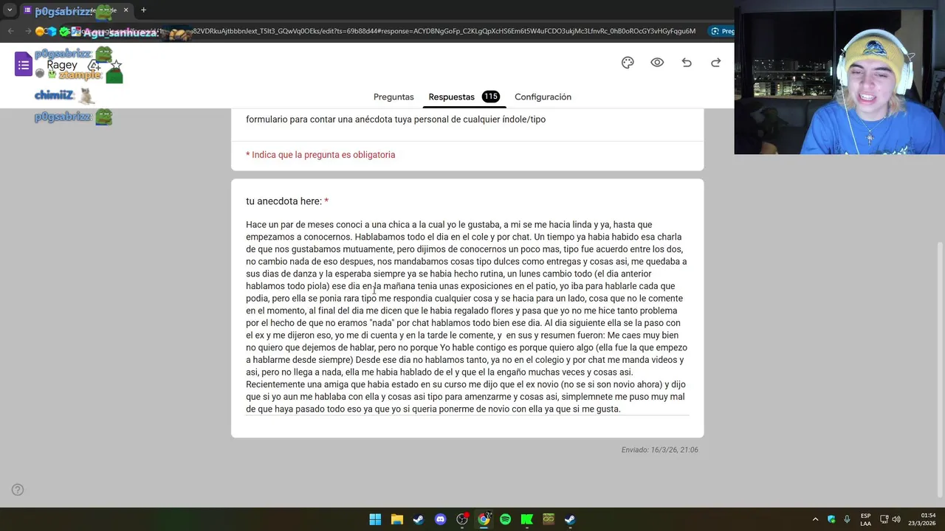
Task: Click the '115' responses count badge
Action: [490, 97]
